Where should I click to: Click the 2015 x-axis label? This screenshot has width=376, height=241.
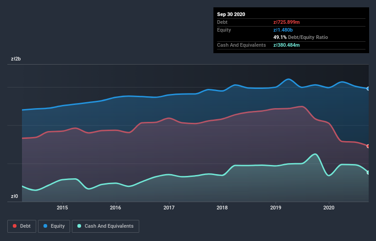(x=62, y=208)
